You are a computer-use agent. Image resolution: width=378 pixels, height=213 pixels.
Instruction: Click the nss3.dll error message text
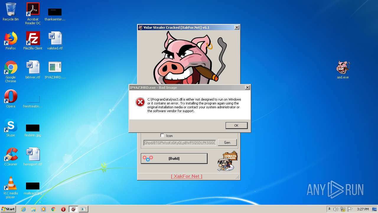point(194,105)
